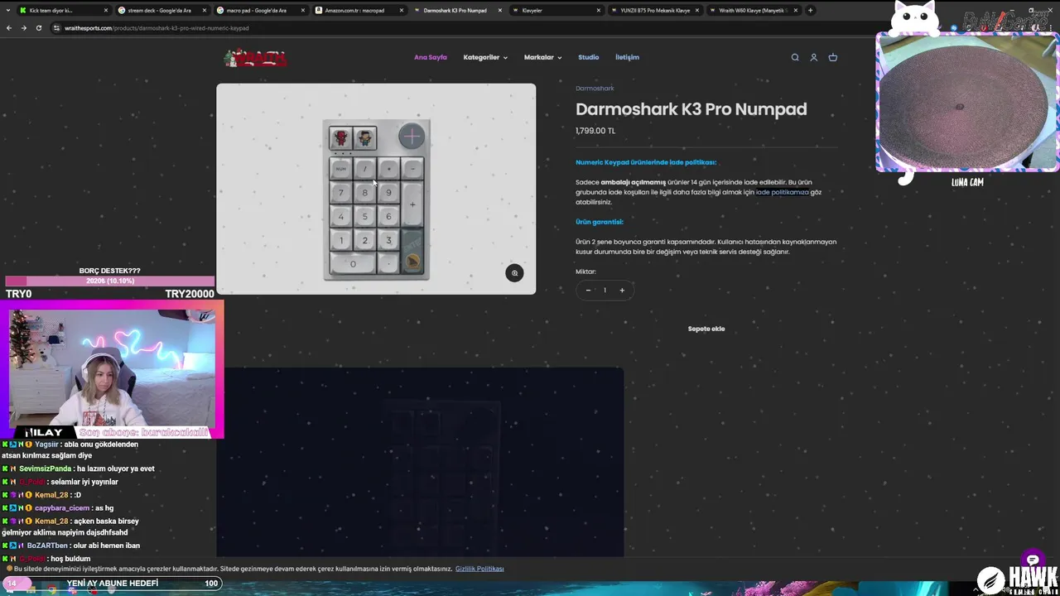Open the account user icon
This screenshot has width=1060, height=596.
point(814,57)
